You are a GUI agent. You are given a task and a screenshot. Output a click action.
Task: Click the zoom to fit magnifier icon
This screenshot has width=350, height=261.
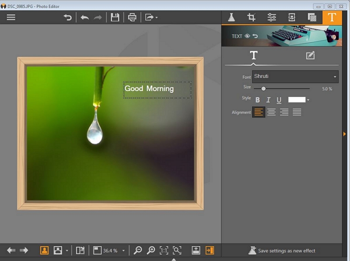(x=177, y=250)
